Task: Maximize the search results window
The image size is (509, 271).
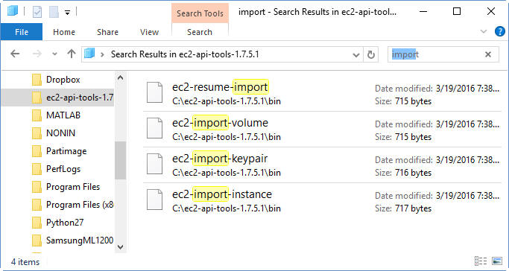Action: click(457, 12)
